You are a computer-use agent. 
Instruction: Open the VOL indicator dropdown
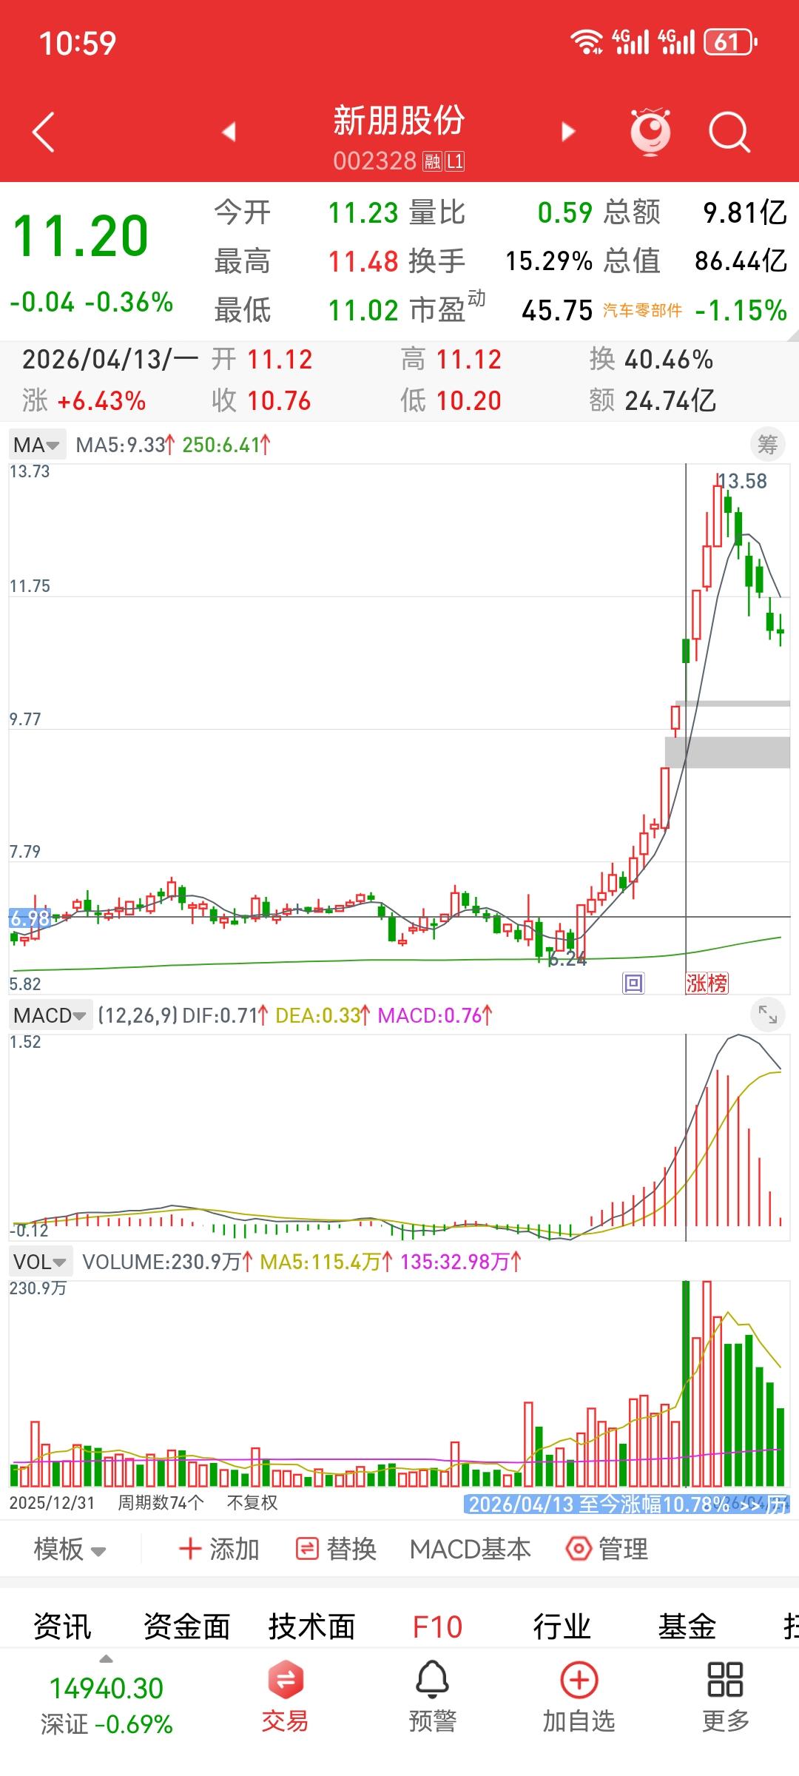point(40,1262)
